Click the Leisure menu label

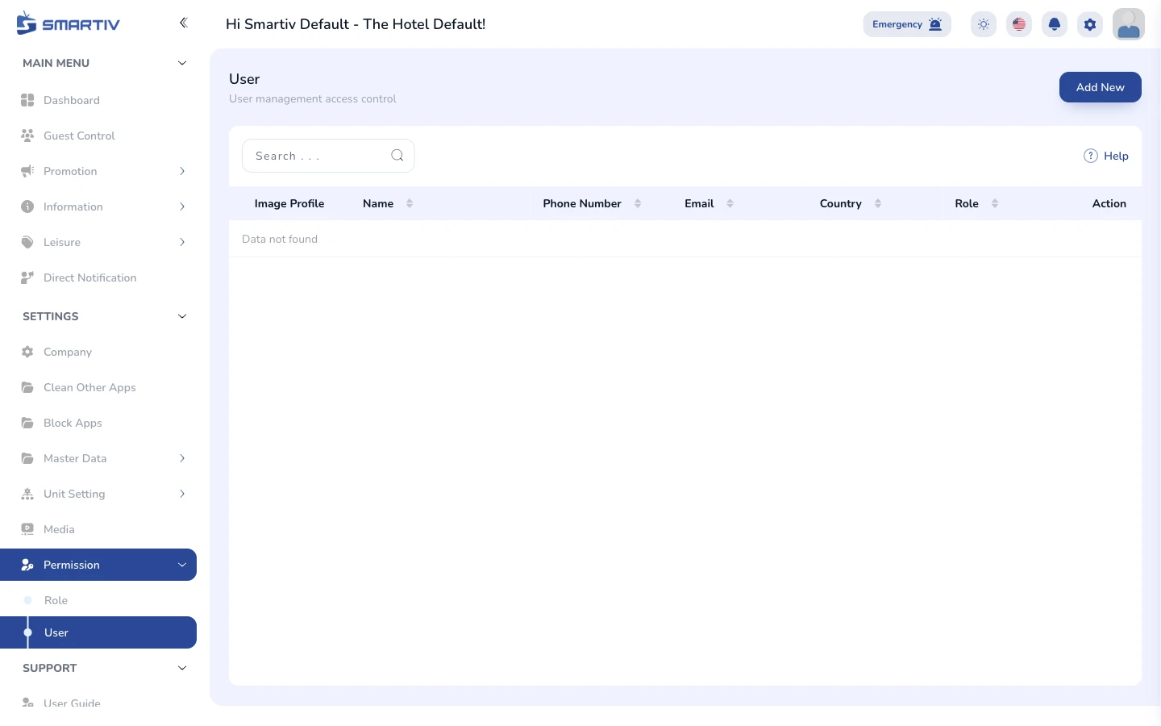click(62, 242)
